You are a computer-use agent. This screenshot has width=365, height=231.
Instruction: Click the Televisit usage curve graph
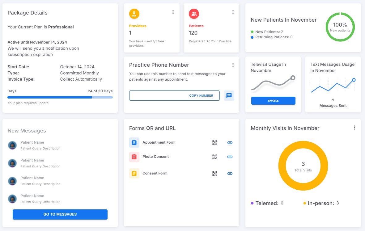pos(273,83)
